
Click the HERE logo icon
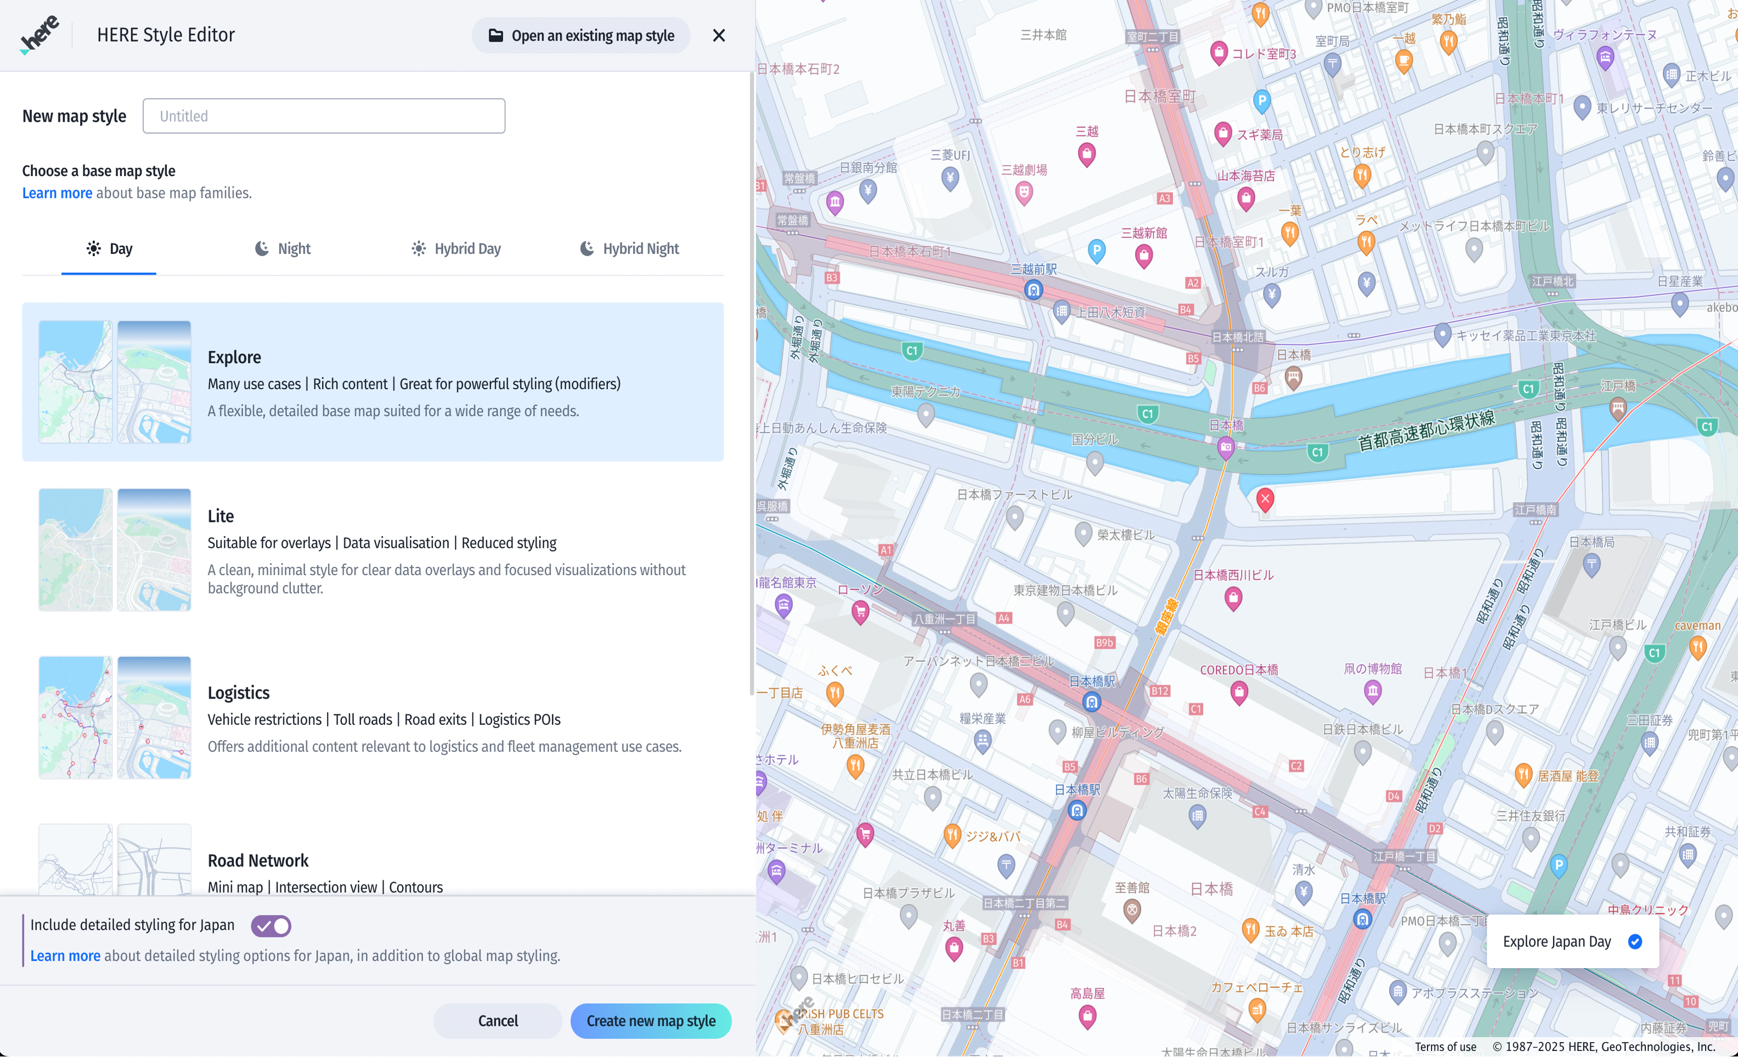[x=39, y=35]
